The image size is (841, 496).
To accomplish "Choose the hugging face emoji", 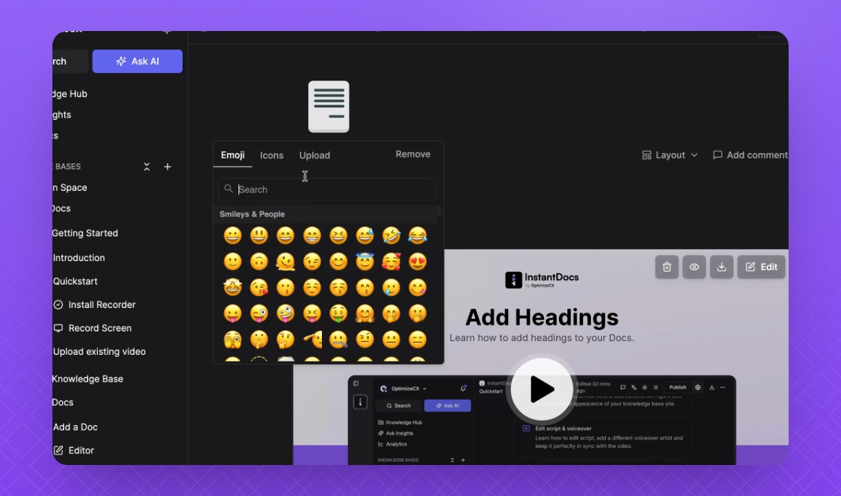I will 365,313.
